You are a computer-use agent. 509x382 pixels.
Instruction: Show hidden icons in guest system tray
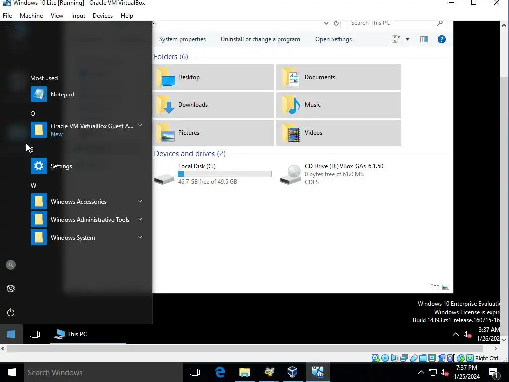pyautogui.click(x=455, y=334)
